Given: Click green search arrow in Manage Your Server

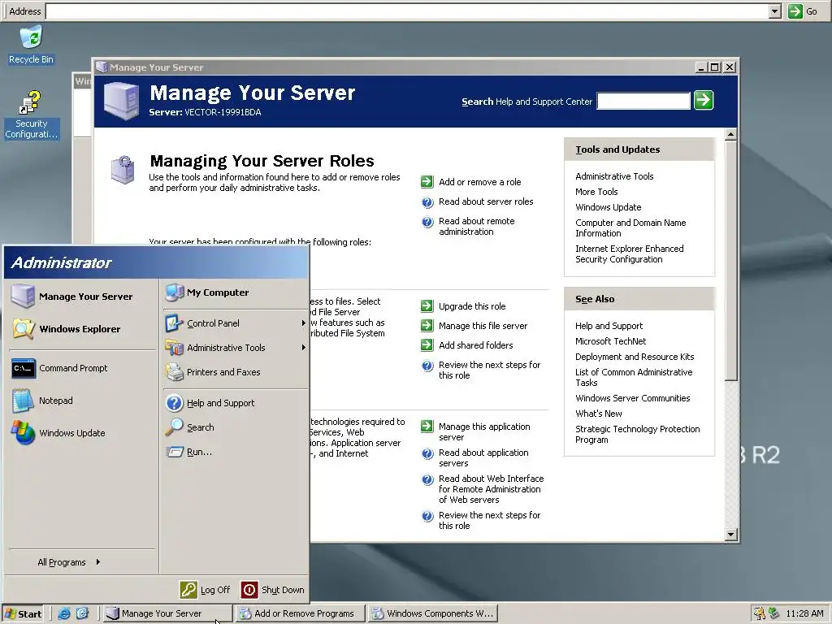Looking at the screenshot, I should tap(704, 100).
